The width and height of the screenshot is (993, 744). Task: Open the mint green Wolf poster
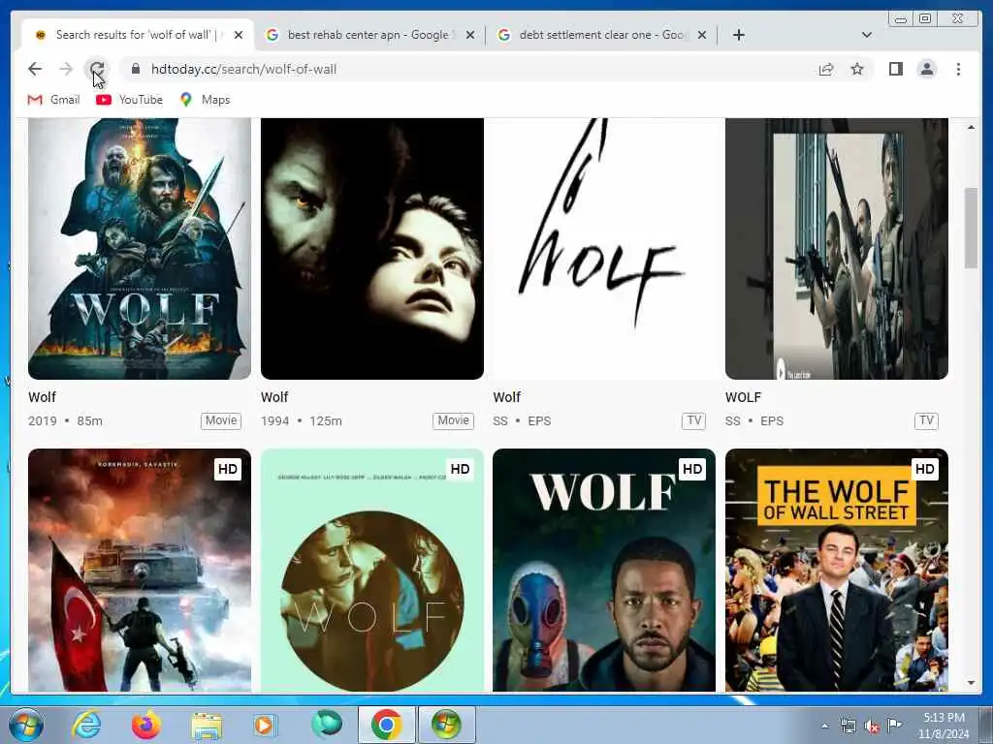(371, 570)
